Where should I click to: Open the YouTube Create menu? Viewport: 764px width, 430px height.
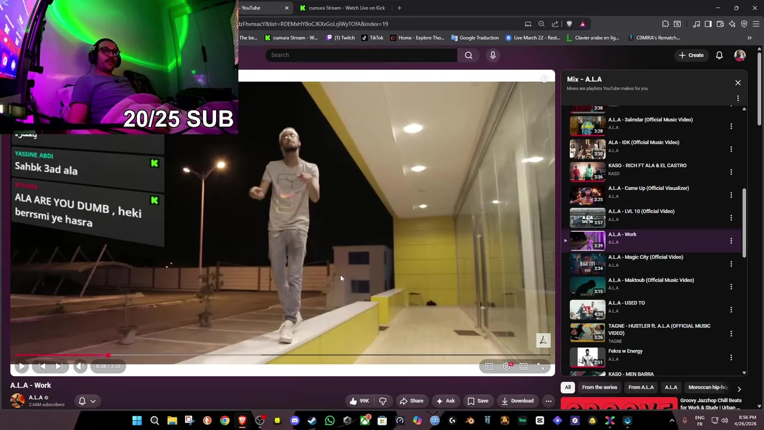[691, 55]
